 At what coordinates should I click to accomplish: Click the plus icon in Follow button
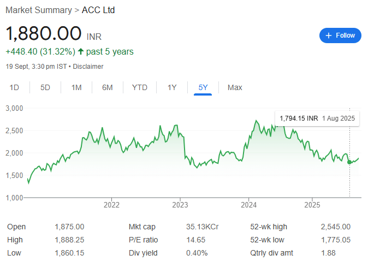[328, 35]
